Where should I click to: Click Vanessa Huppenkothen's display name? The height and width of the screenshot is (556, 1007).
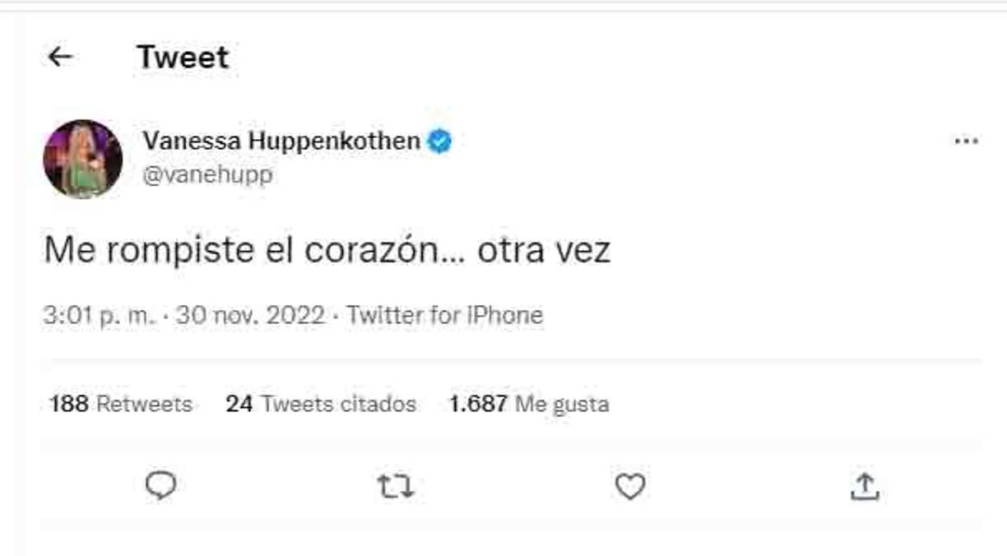click(280, 140)
